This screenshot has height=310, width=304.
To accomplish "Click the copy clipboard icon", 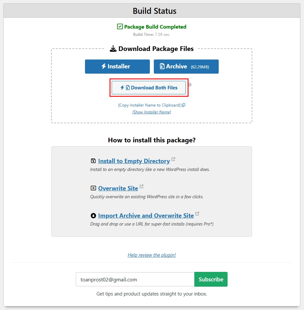I will 183,105.
